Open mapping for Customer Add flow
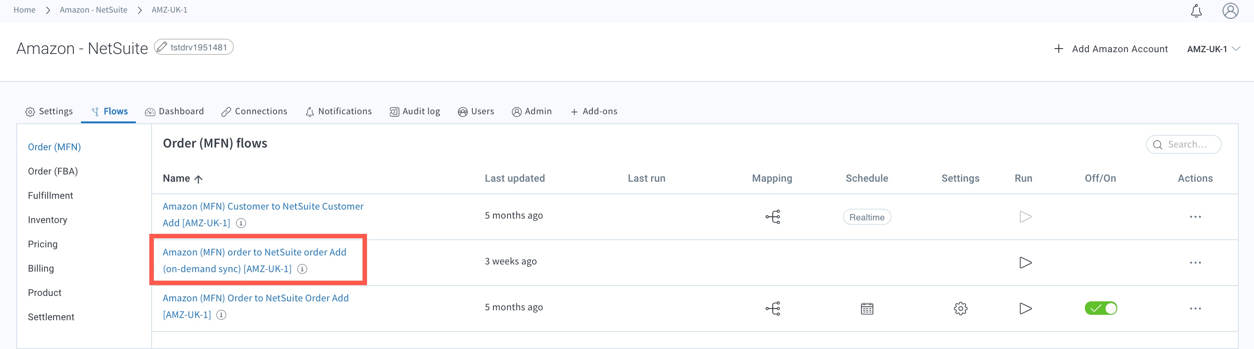 (x=773, y=217)
